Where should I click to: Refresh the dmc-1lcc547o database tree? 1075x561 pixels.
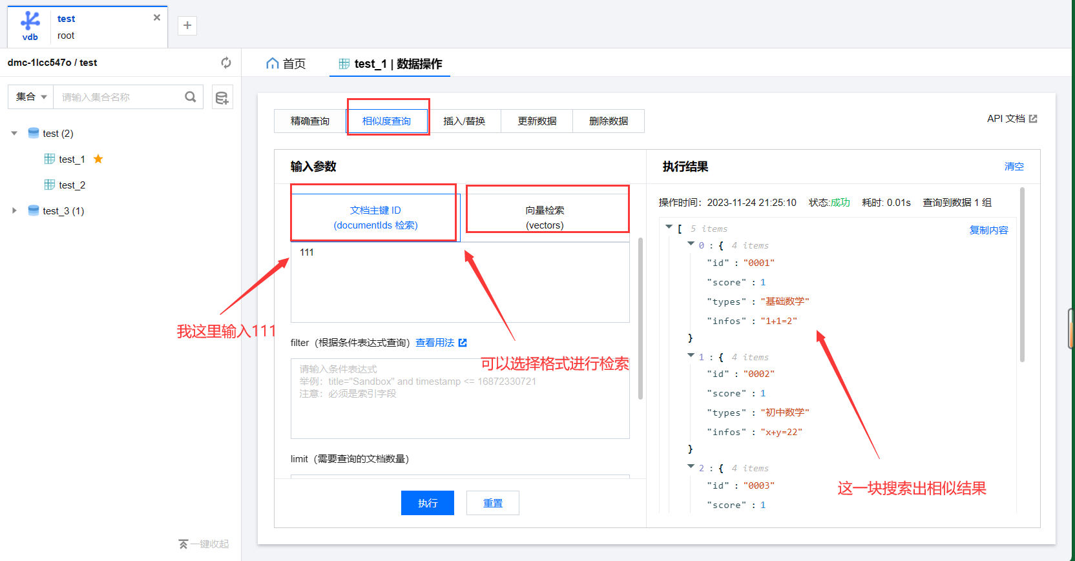[x=226, y=63]
